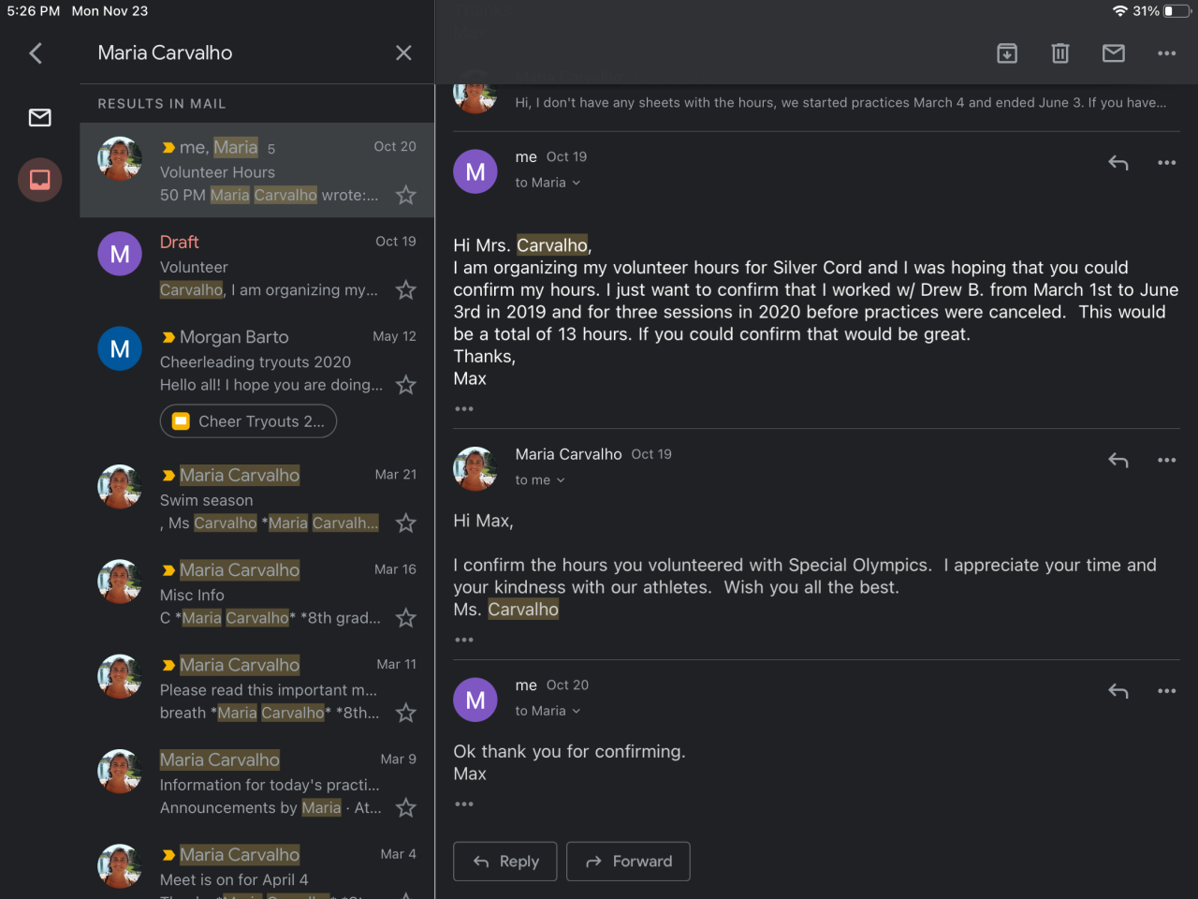This screenshot has width=1198, height=899.
Task: Clear the Maria Carvalho search
Action: [x=403, y=53]
